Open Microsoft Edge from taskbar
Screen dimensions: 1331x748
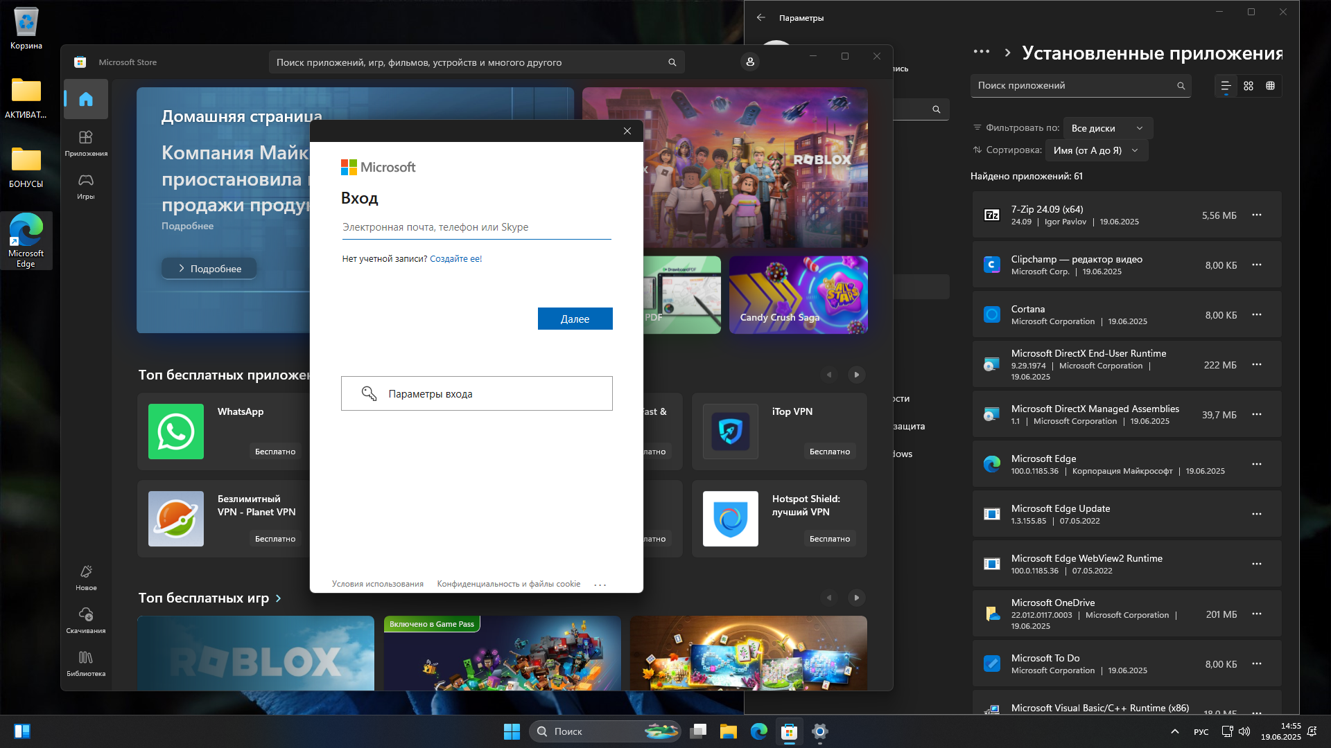(x=759, y=731)
